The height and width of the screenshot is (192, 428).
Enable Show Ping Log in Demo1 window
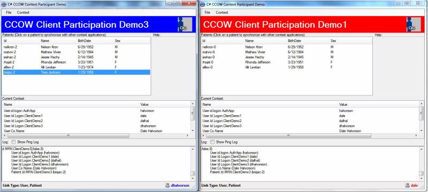pyautogui.click(x=212, y=142)
